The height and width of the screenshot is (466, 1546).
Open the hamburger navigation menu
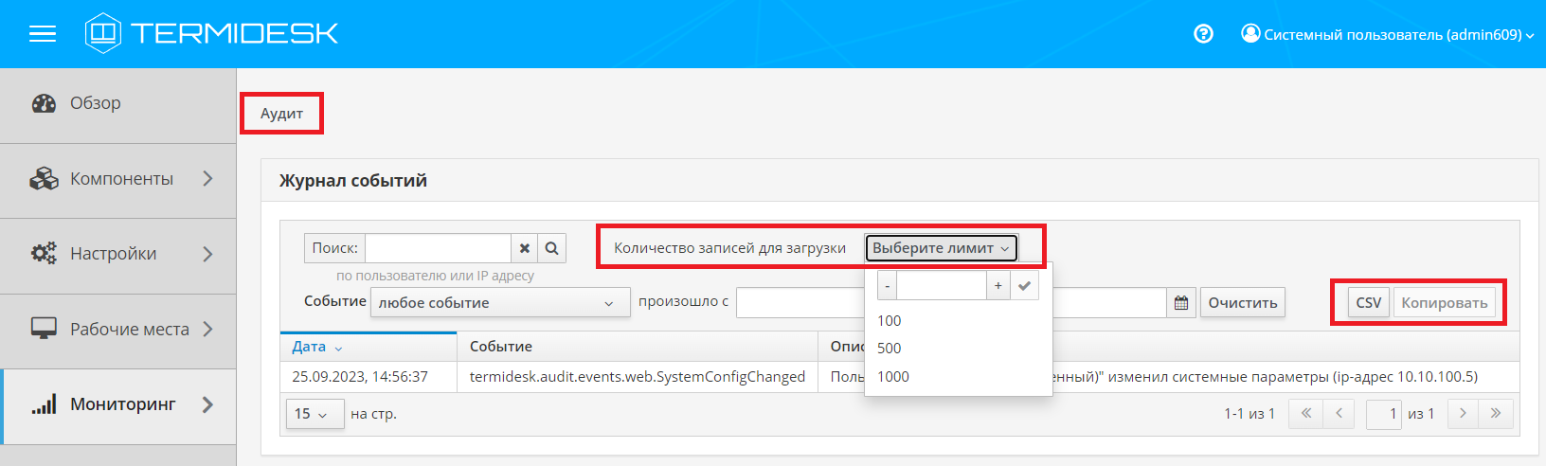43,34
